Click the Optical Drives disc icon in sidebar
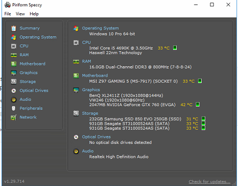Viewport: 238px width, 186px height. (14, 91)
